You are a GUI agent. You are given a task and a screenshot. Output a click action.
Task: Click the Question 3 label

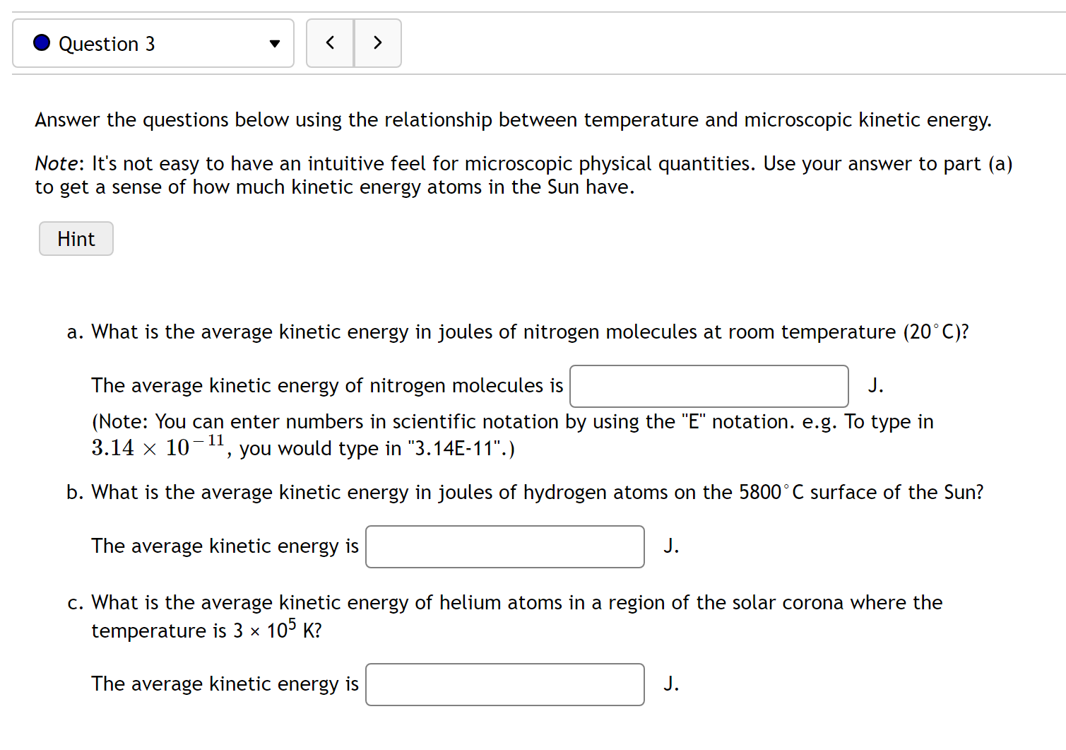pyautogui.click(x=107, y=43)
